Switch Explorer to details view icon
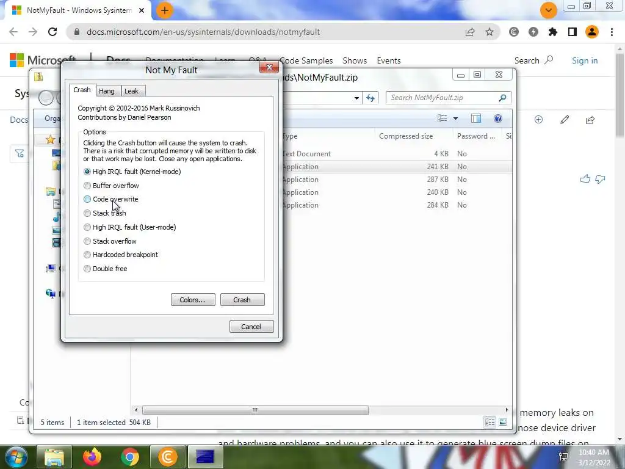 490,423
